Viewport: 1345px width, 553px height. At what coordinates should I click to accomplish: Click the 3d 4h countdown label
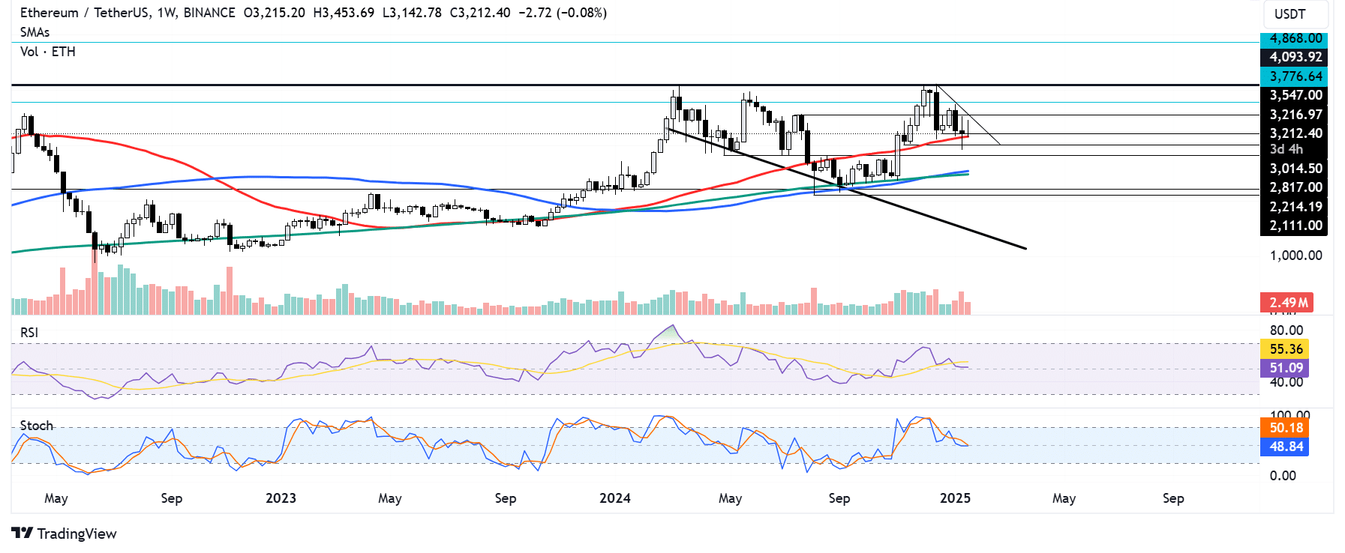click(x=1286, y=149)
